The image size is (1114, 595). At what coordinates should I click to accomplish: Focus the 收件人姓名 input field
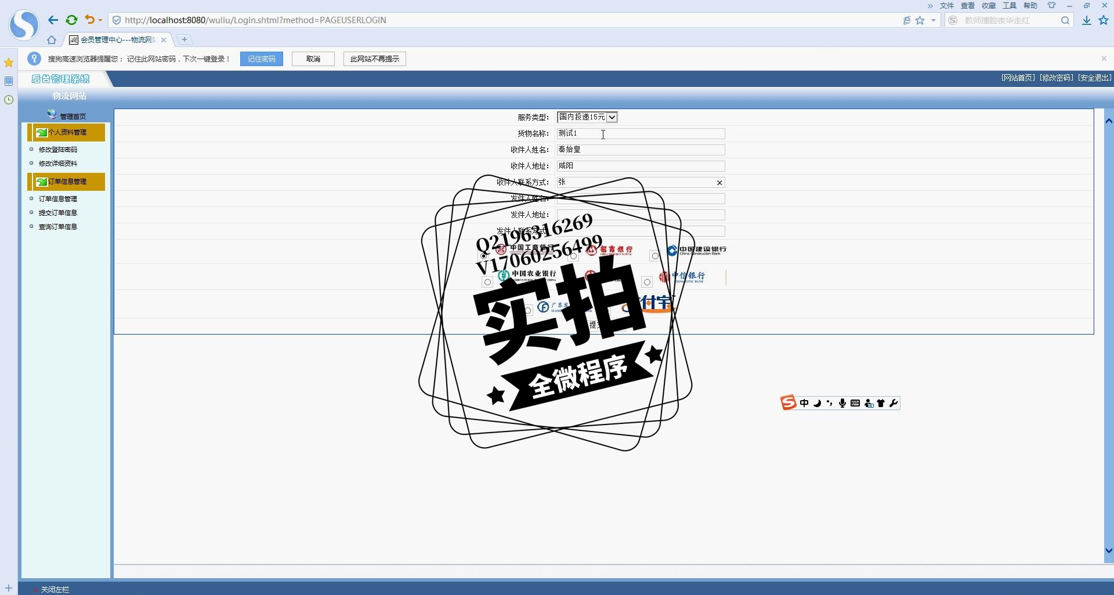(x=641, y=150)
